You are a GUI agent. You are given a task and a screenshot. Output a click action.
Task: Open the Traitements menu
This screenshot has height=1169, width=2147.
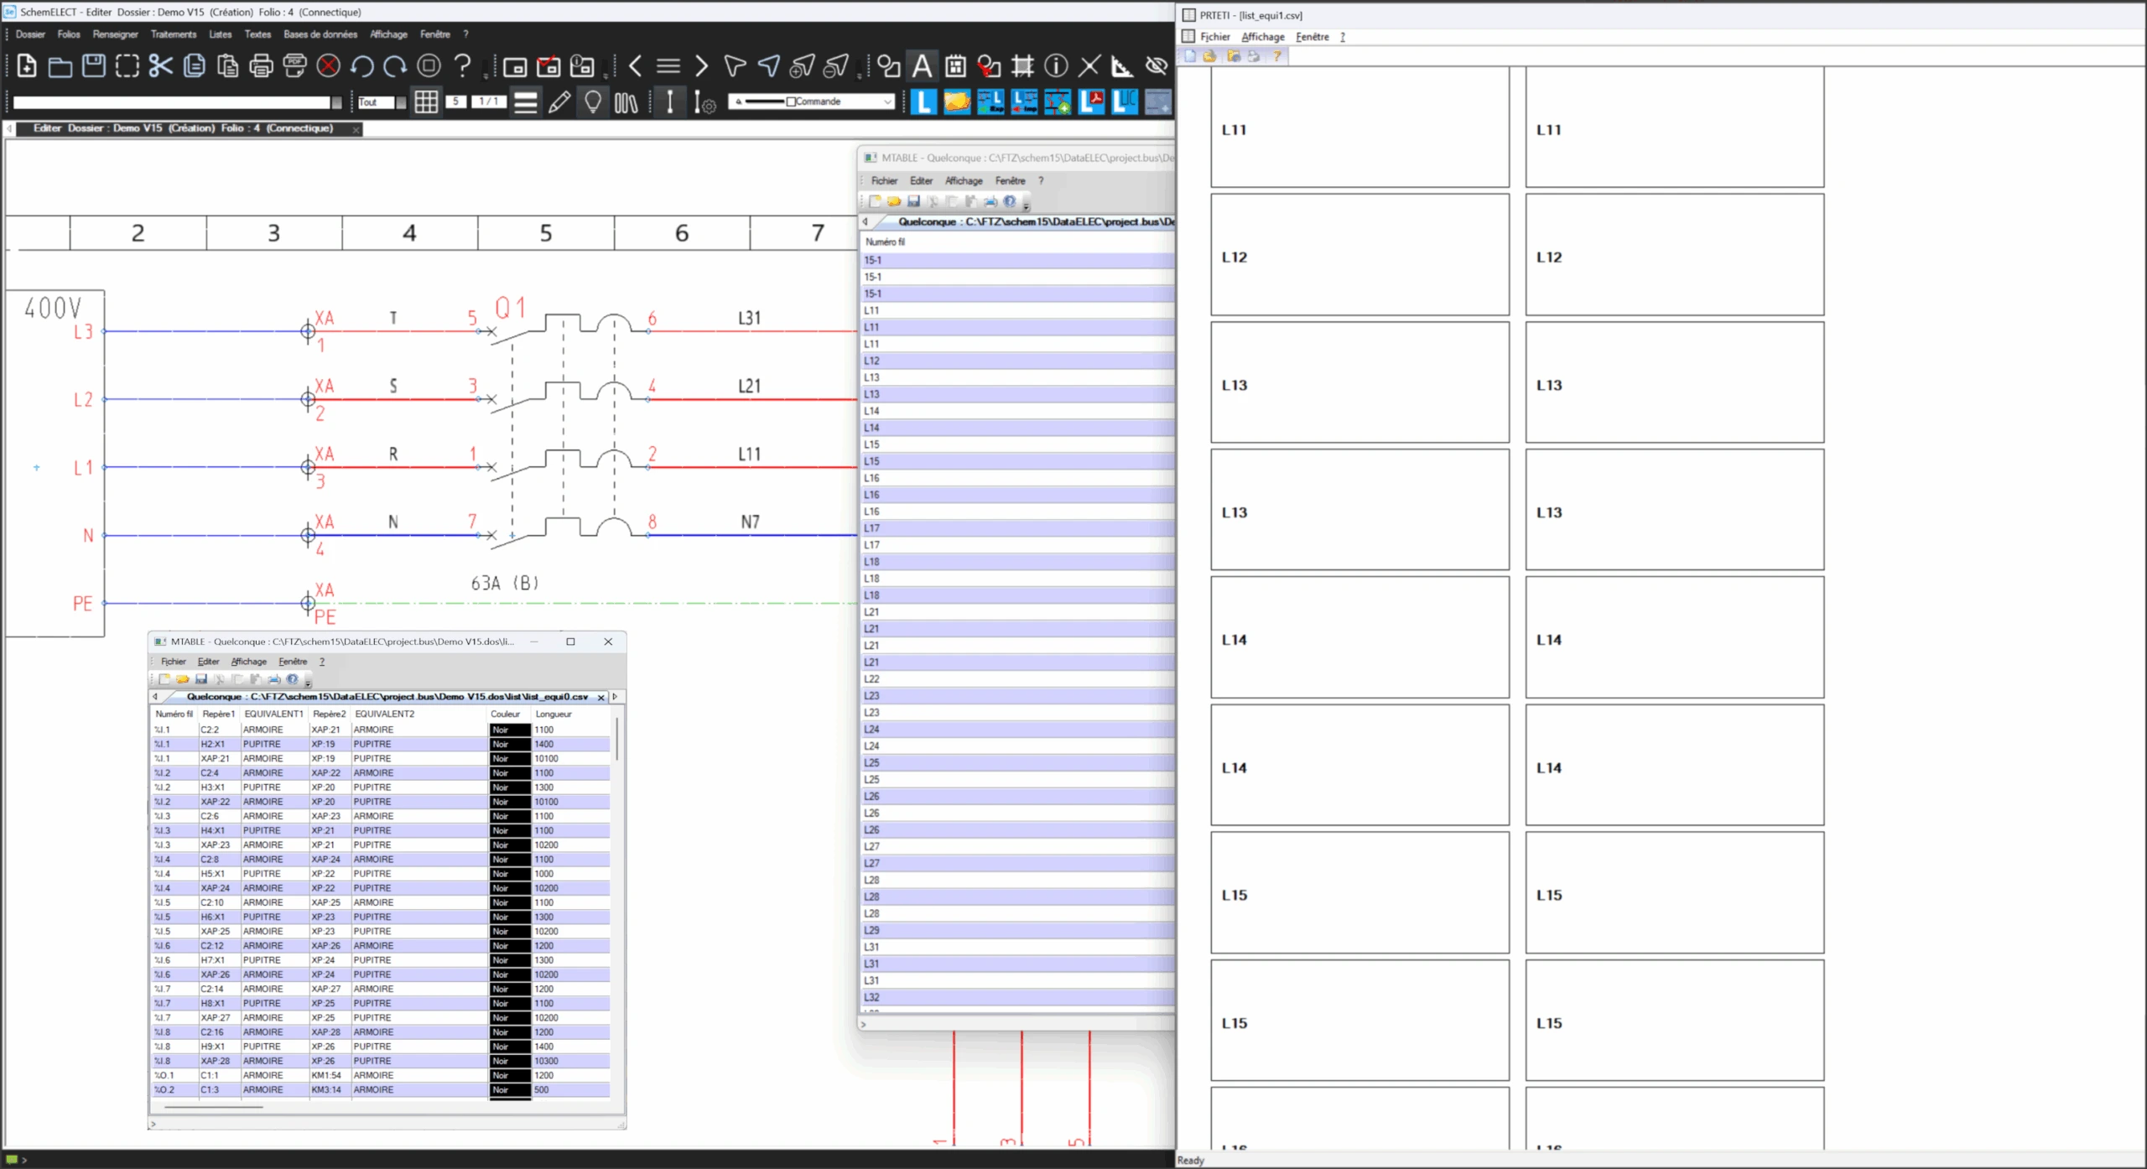174,34
